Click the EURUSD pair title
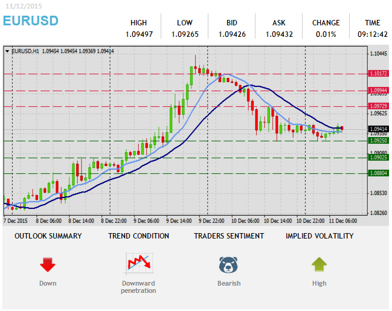392x311 pixels. (30, 21)
